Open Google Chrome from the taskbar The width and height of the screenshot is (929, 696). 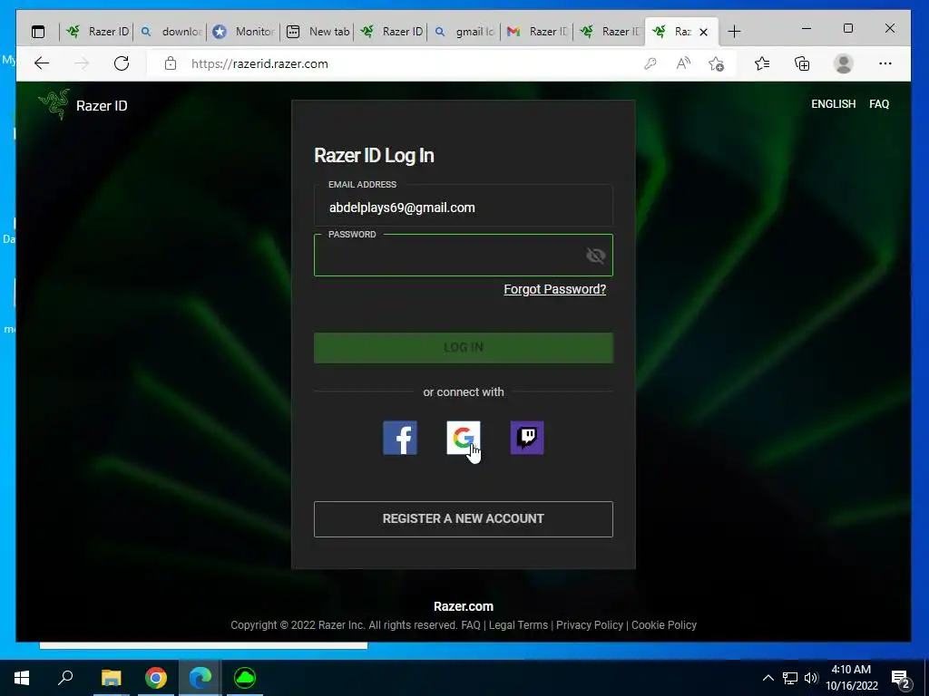[x=156, y=678]
